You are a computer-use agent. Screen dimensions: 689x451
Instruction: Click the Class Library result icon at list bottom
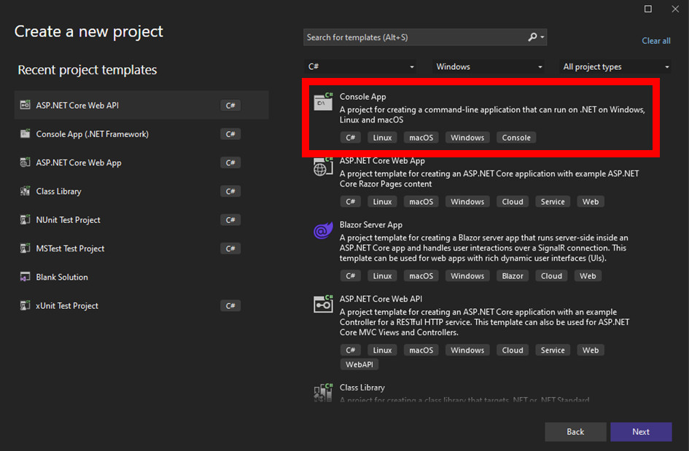tap(323, 392)
